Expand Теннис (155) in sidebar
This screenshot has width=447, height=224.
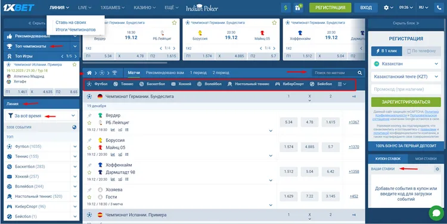[x=75, y=157]
